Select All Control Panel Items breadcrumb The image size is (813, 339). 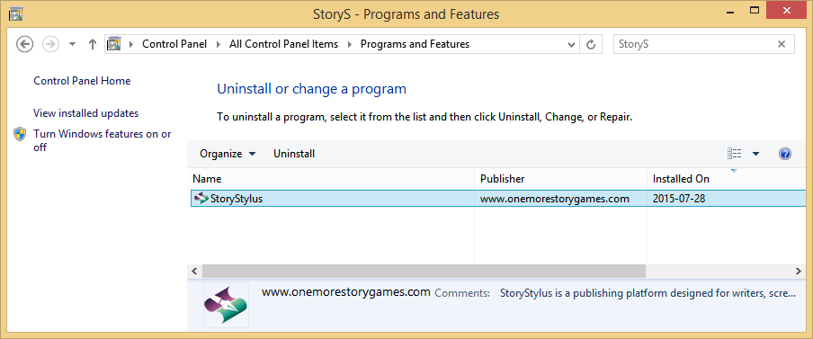283,44
